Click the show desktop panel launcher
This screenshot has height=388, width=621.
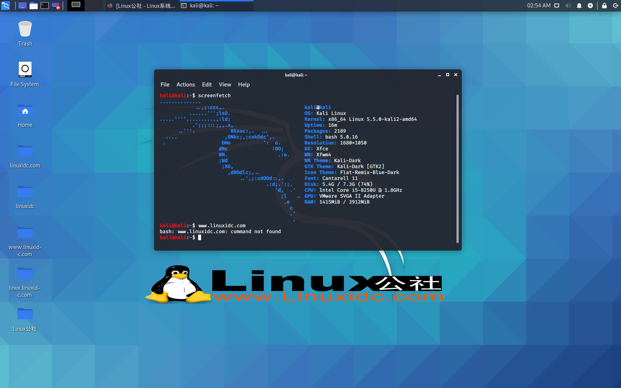[x=23, y=6]
